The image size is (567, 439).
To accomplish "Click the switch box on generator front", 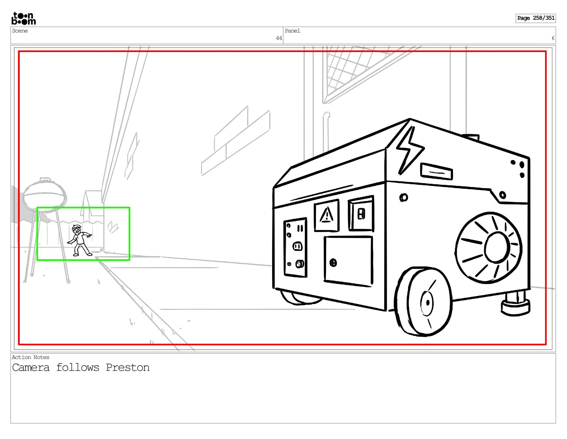I will 361,213.
